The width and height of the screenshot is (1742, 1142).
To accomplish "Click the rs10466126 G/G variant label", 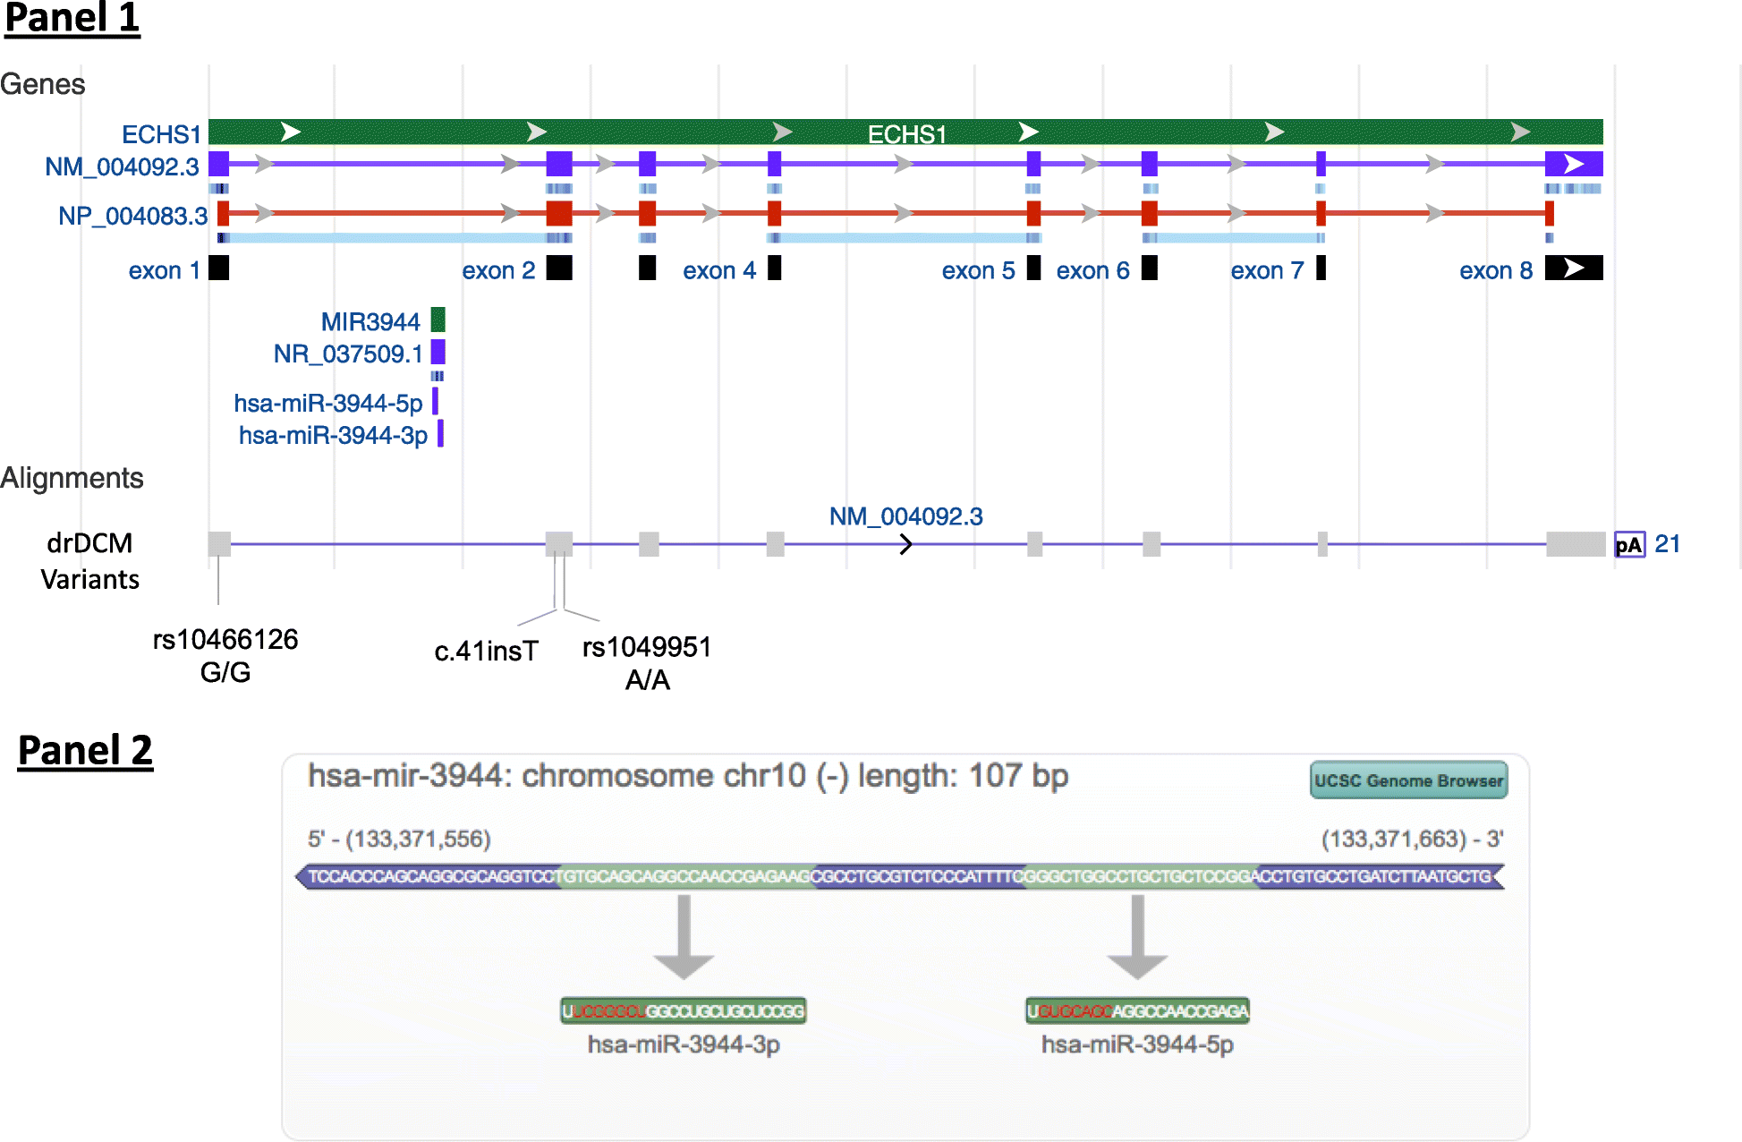I will pos(225,655).
